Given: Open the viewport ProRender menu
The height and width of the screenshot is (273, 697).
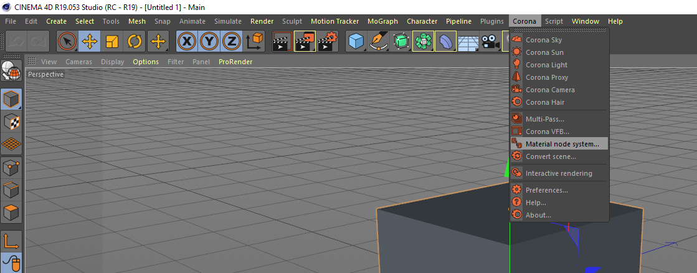Looking at the screenshot, I should pyautogui.click(x=235, y=62).
